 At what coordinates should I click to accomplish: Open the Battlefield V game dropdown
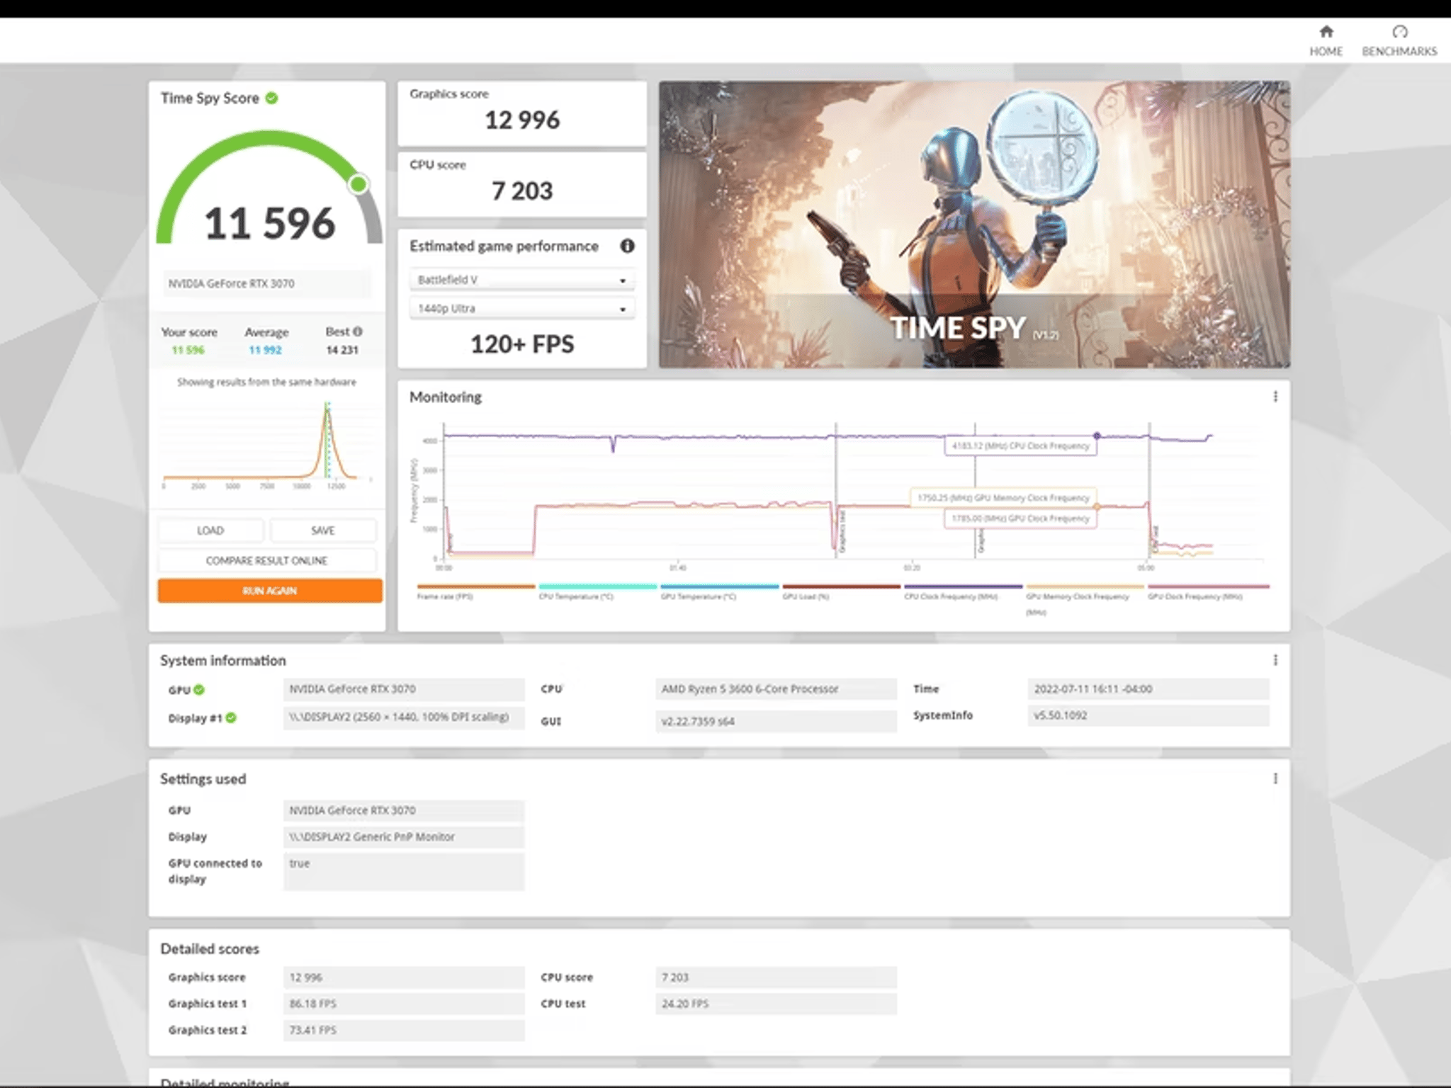coord(522,280)
